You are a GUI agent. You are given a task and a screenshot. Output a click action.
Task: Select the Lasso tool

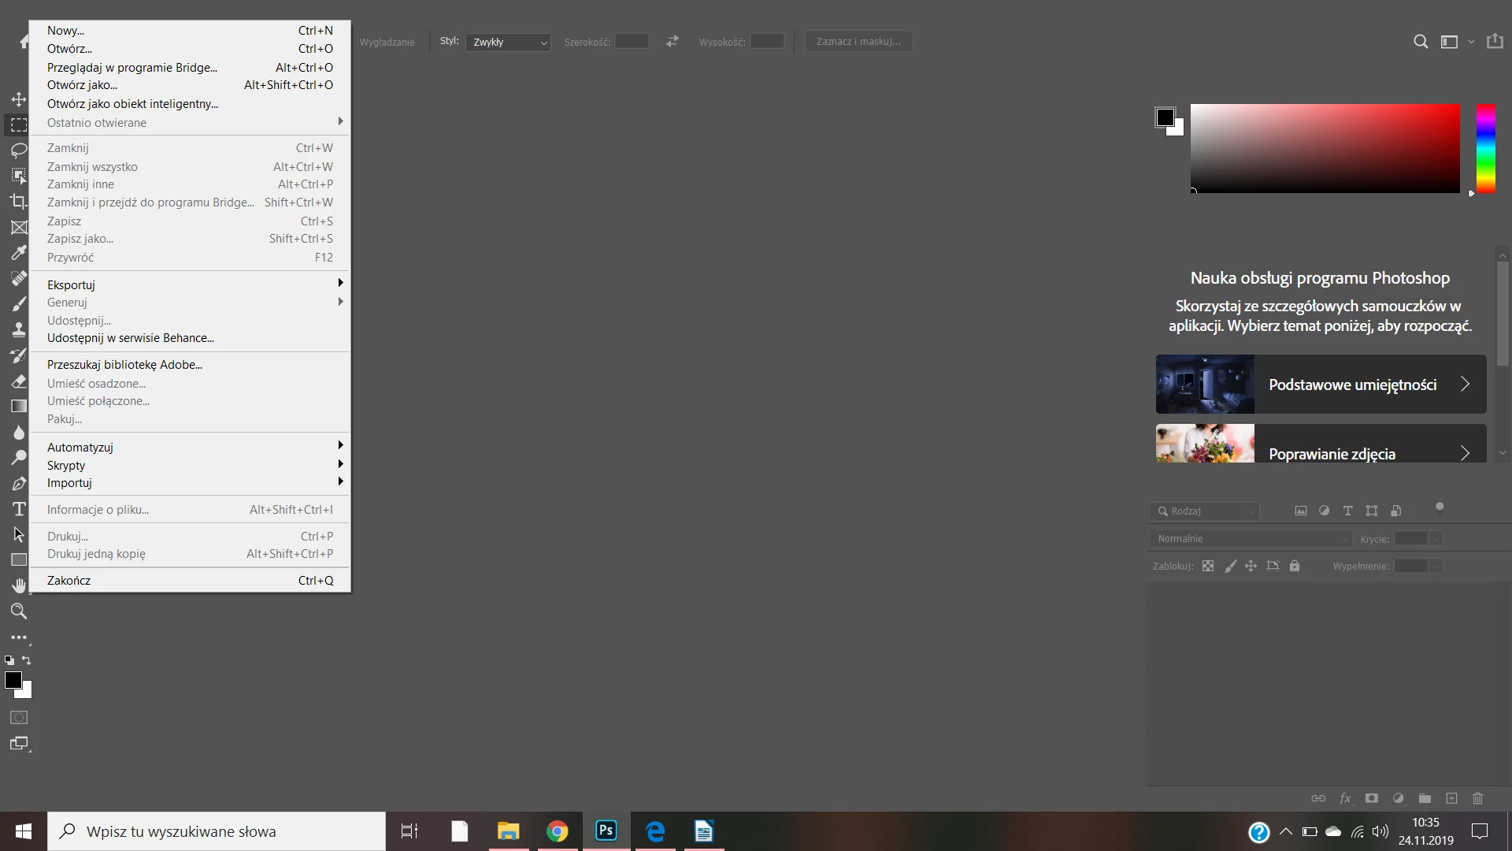click(18, 150)
